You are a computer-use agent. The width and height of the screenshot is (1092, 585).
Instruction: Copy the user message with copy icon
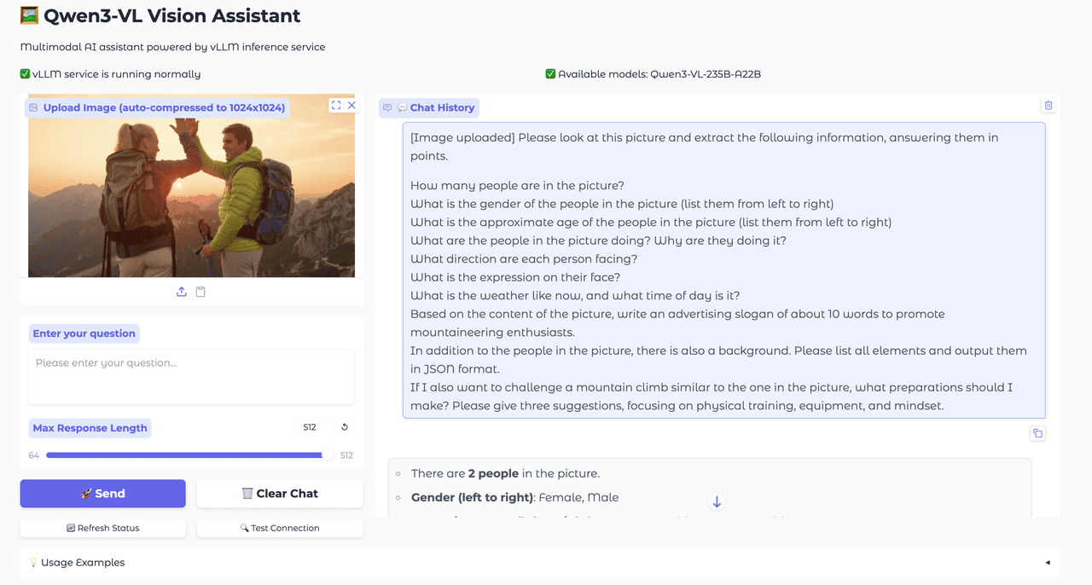coord(1037,433)
